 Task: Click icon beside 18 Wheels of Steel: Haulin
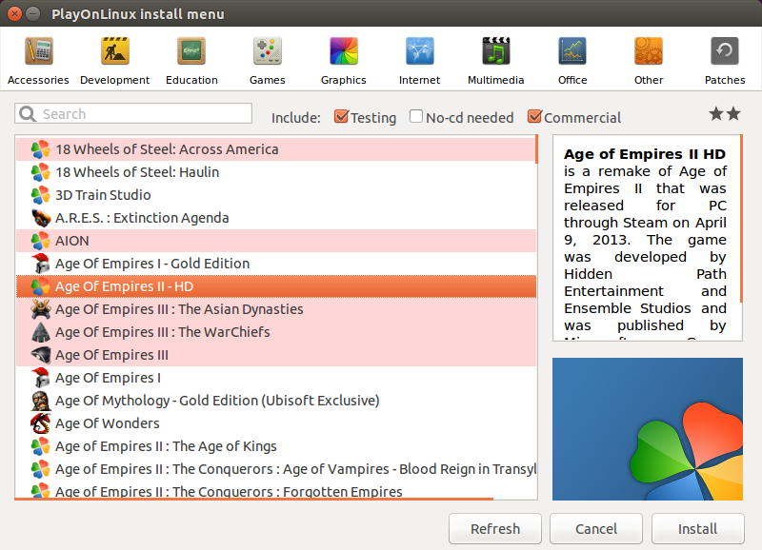40,172
